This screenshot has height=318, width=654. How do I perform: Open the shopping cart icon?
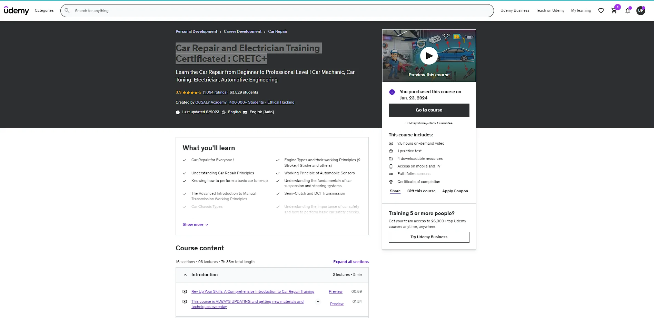pyautogui.click(x=614, y=11)
